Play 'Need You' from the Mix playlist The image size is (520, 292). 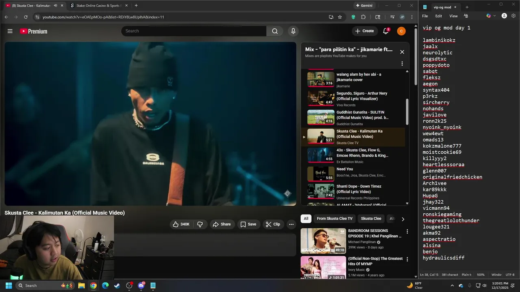pos(353,174)
